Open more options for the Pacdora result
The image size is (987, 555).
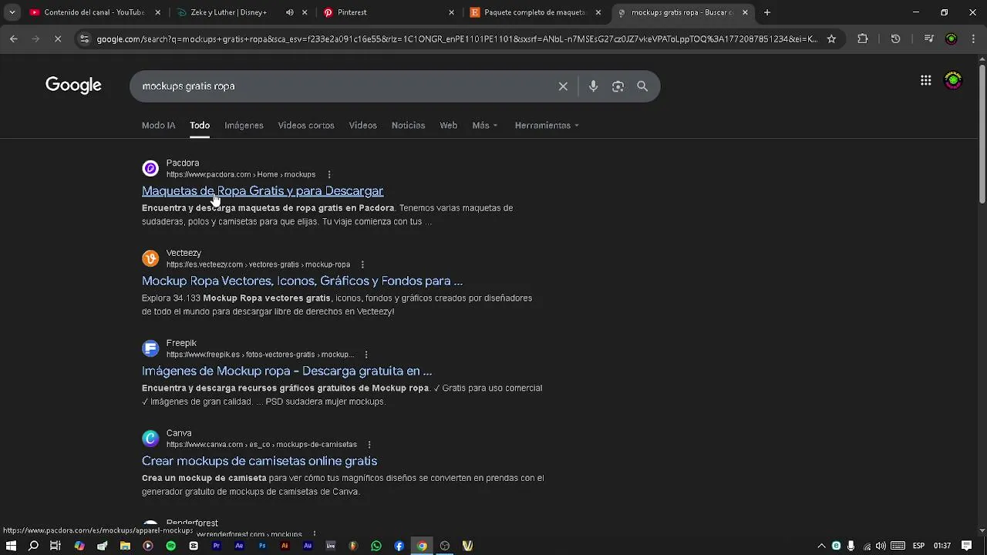(x=329, y=174)
